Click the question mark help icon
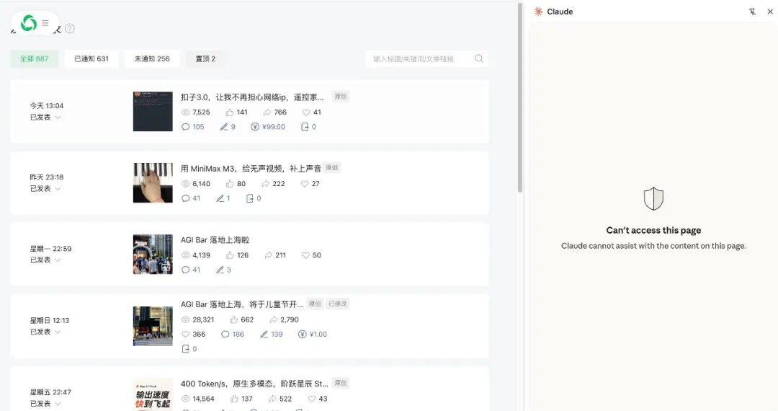Viewport: 778px width, 411px height. (70, 28)
